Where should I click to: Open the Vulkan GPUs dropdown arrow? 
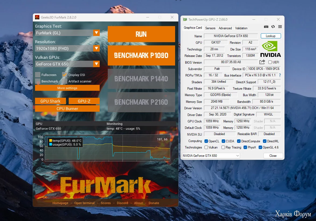point(96,64)
